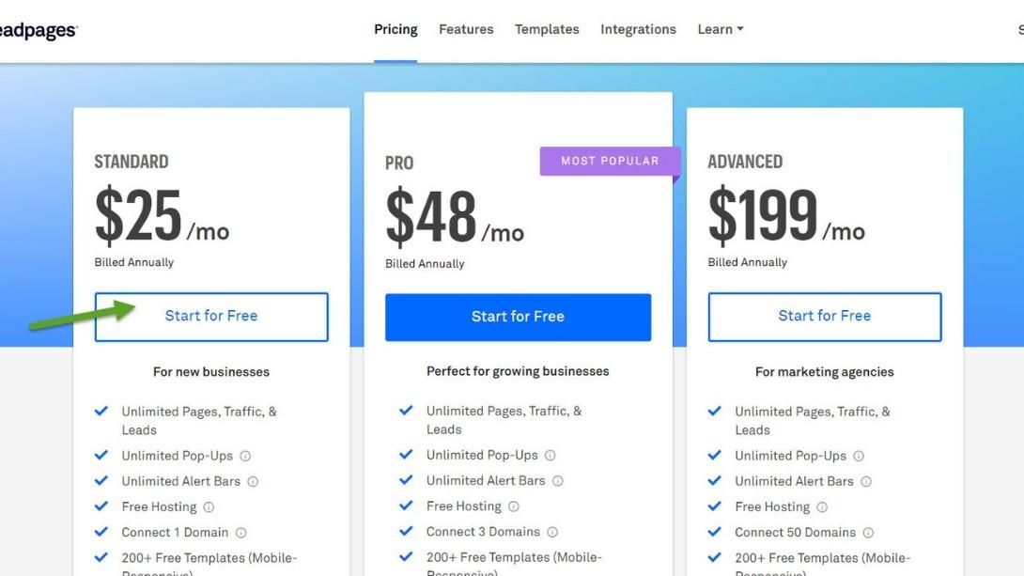Open the Pricing nav tab
The height and width of the screenshot is (576, 1024).
point(396,29)
